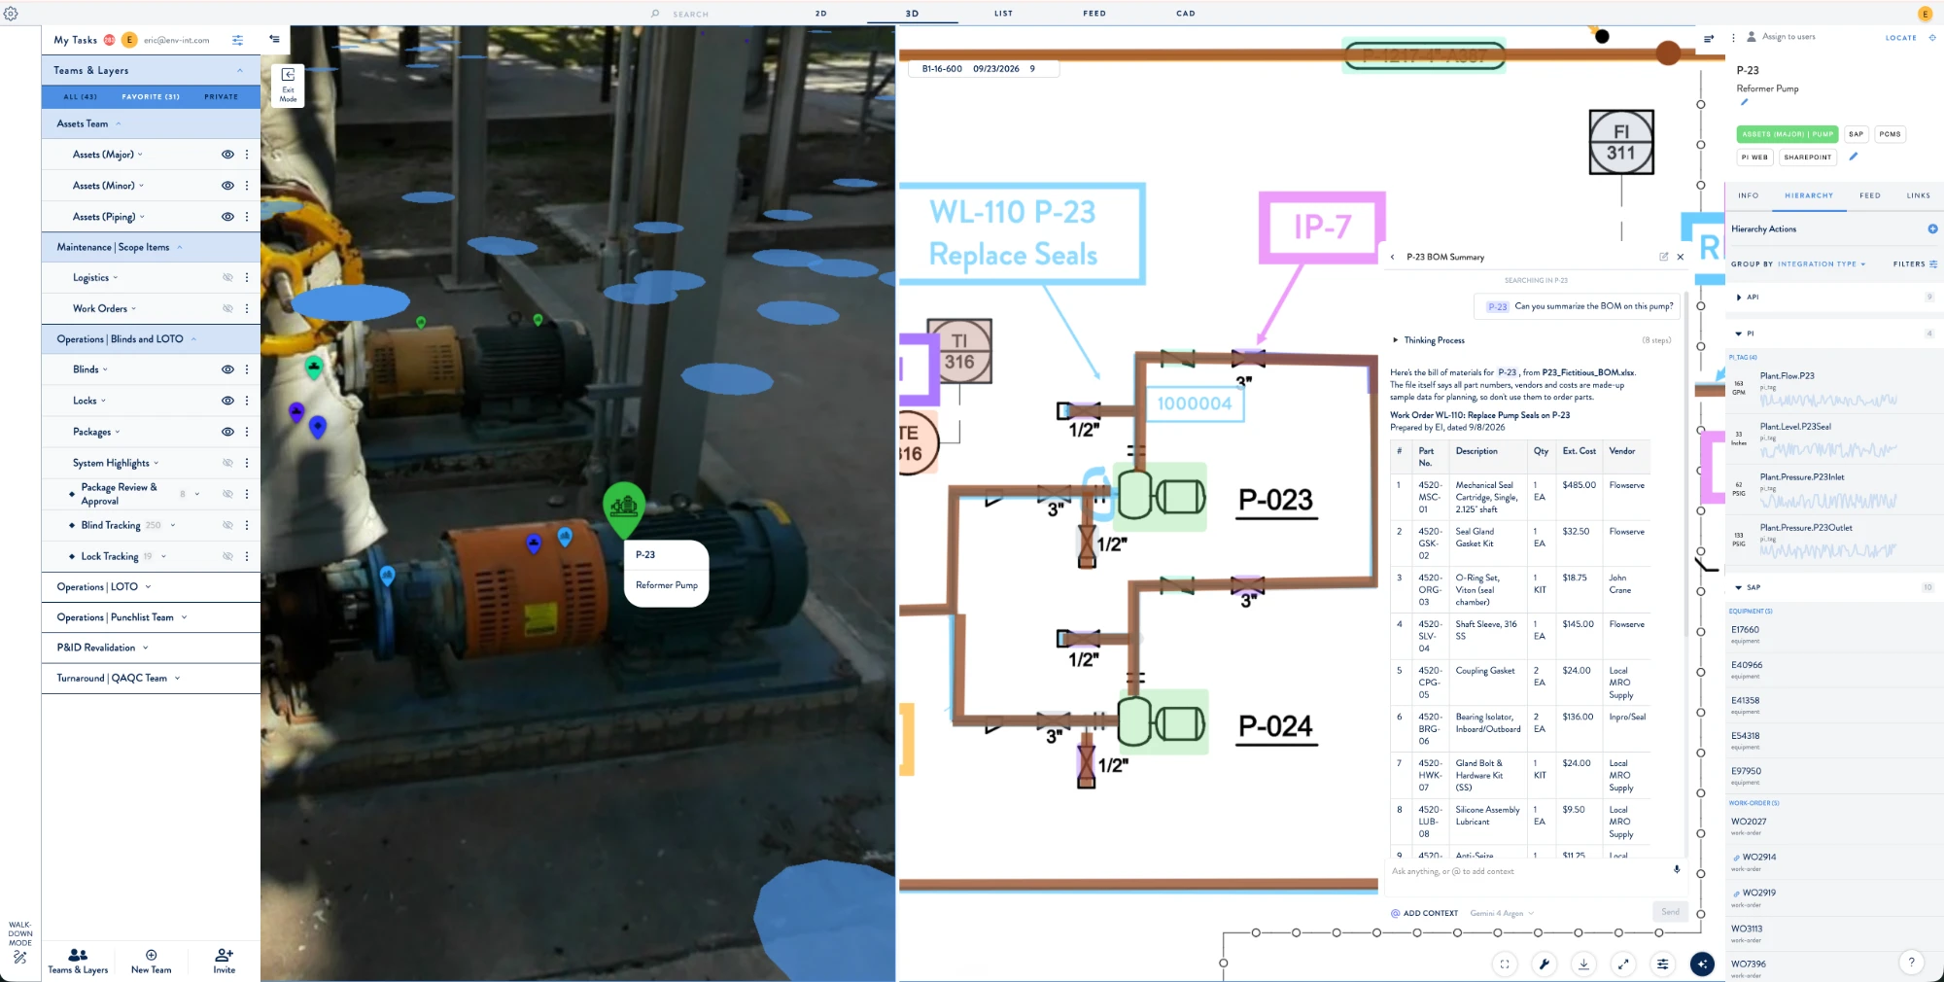
Task: Open the SharePoint link tag
Action: click(1808, 157)
